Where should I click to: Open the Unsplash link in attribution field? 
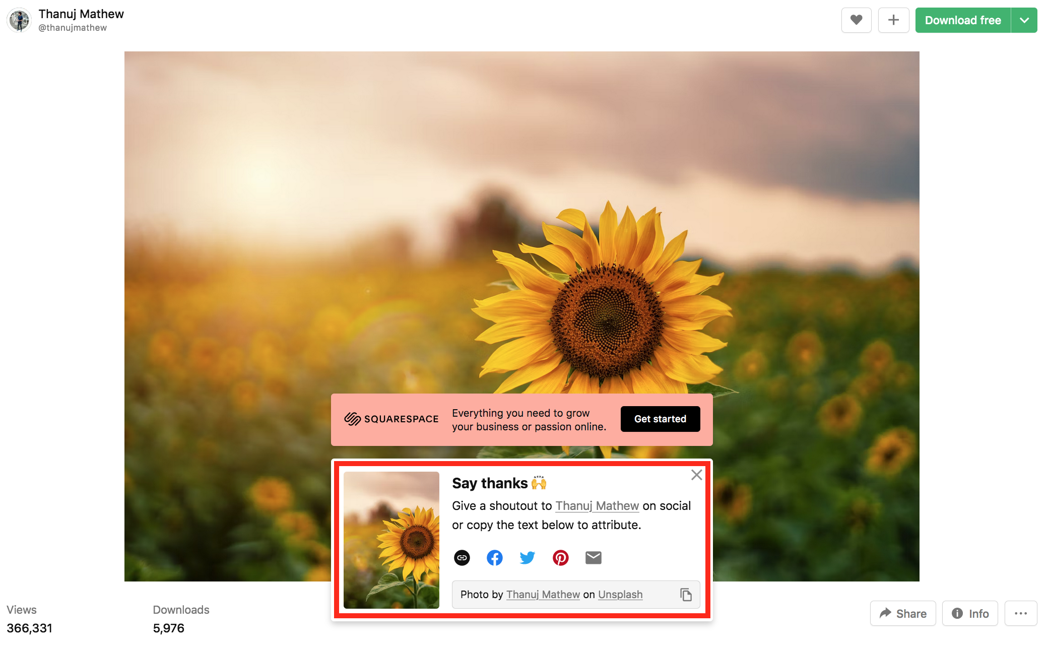620,595
